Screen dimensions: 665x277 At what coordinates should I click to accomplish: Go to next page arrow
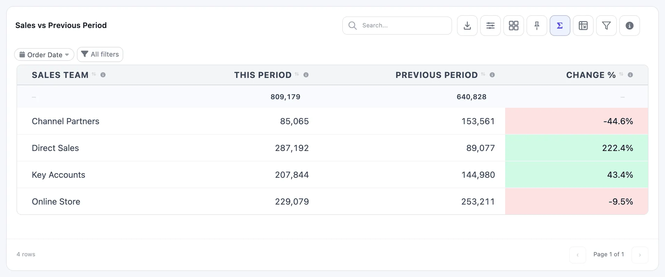click(640, 255)
